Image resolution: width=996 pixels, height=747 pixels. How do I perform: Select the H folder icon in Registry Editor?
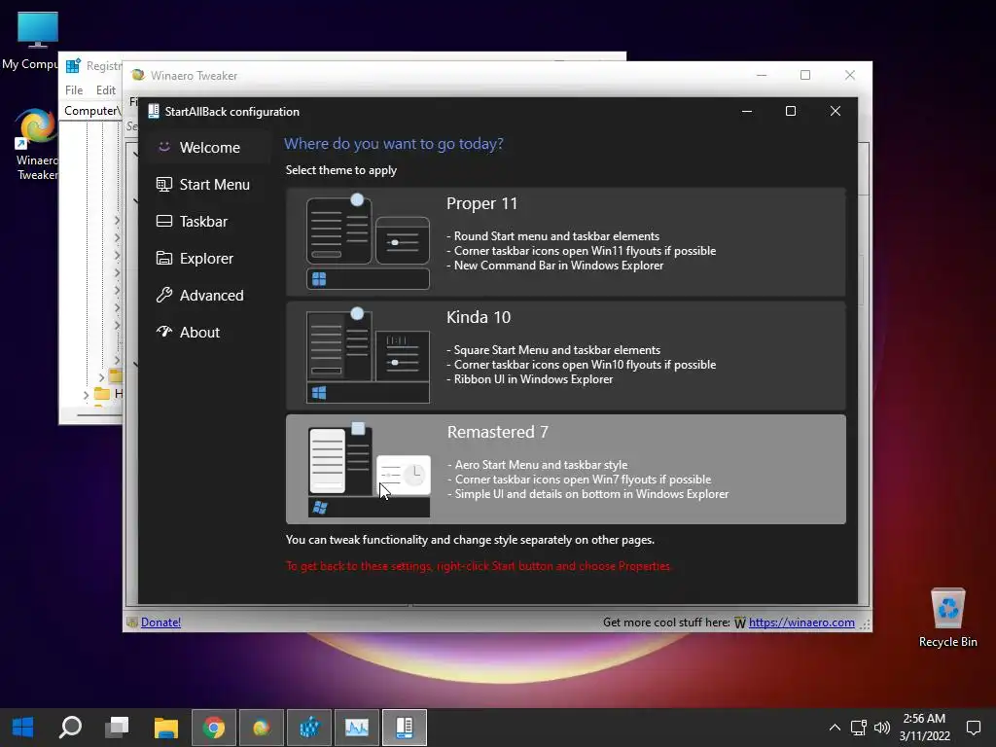point(101,394)
